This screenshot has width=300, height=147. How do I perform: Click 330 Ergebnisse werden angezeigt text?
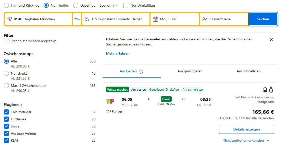(x=30, y=41)
